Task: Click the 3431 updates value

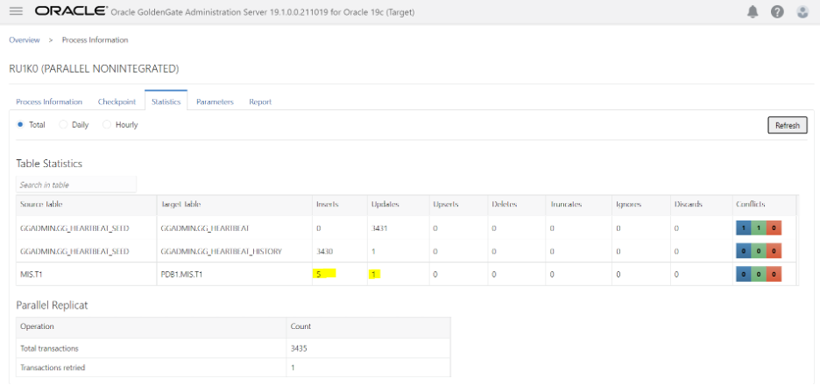Action: click(378, 228)
